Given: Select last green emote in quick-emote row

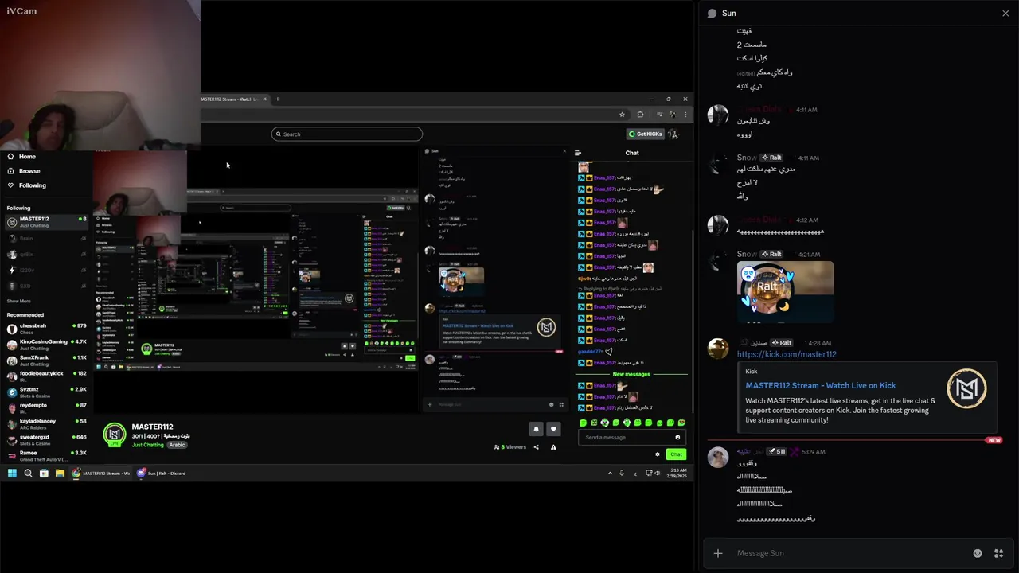Looking at the screenshot, I should click(681, 423).
